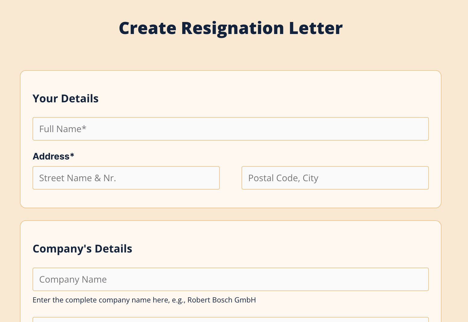This screenshot has height=322, width=468.
Task: Click the word Resignation in the page title
Action: click(x=232, y=28)
